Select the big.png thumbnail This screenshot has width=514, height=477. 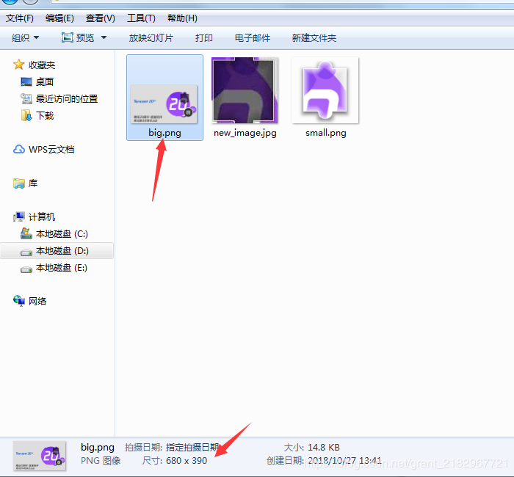pyautogui.click(x=164, y=104)
